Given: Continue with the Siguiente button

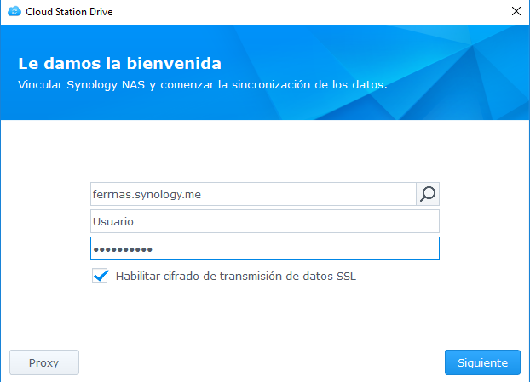Looking at the screenshot, I should tap(482, 362).
